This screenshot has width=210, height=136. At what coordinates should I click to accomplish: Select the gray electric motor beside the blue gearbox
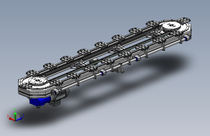point(60,96)
